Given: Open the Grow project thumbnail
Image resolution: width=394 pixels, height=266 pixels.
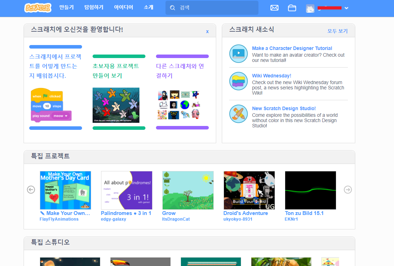Looking at the screenshot, I should (188, 190).
